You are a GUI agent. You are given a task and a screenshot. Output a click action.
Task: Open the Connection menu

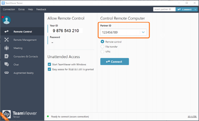click(9, 9)
